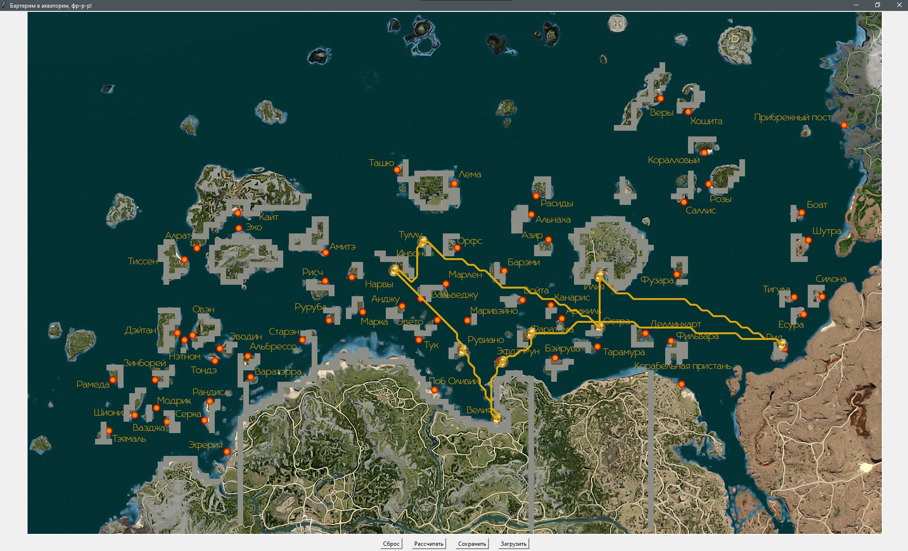Select the Прибрежный пост marker
This screenshot has height=551, width=908.
pyautogui.click(x=844, y=125)
